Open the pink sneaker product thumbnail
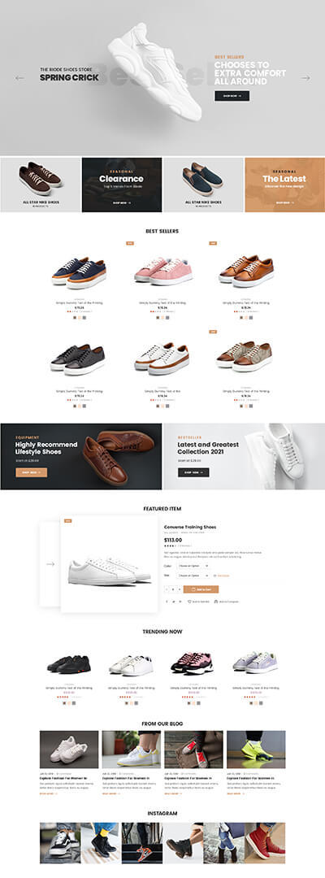 [x=162, y=271]
